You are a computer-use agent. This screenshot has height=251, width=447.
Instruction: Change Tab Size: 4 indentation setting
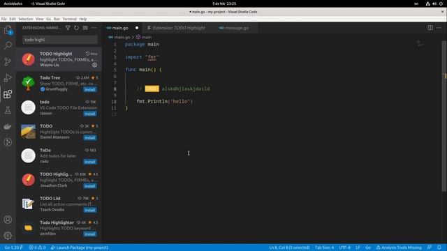(x=324, y=248)
